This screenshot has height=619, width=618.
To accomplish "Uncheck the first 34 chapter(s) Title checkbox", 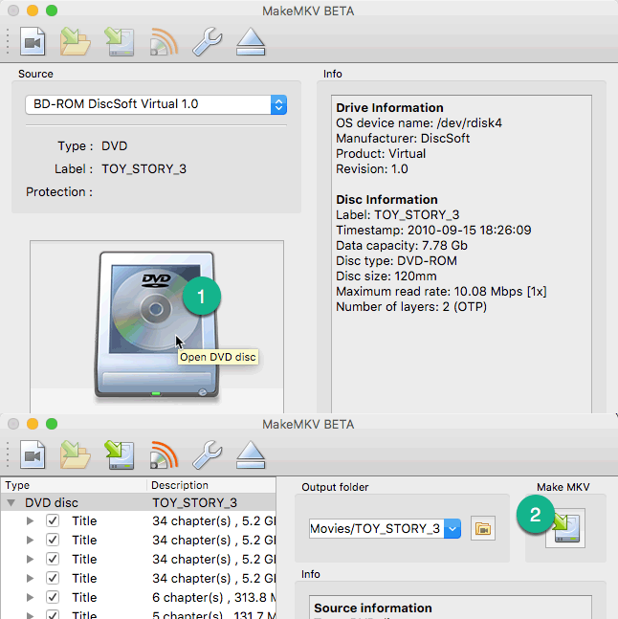I will pos(53,520).
